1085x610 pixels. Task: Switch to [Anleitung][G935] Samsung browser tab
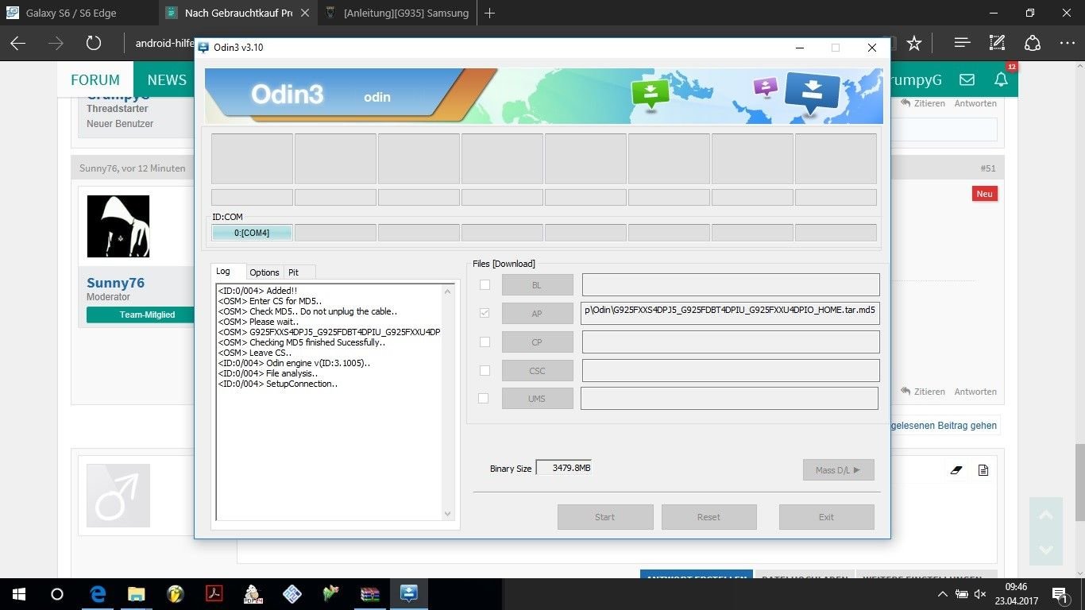pos(396,13)
